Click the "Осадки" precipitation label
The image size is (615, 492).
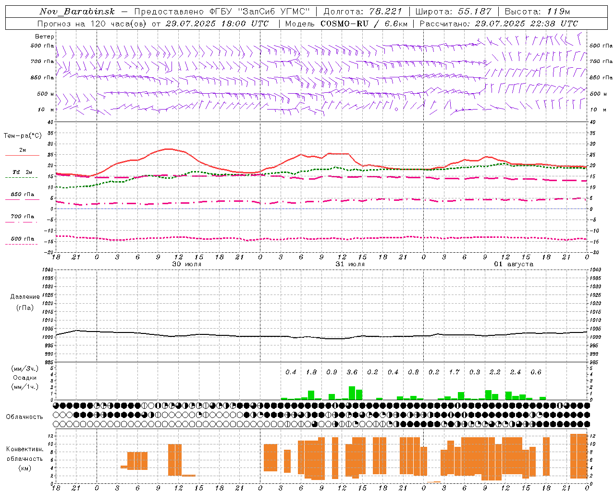tap(25, 378)
